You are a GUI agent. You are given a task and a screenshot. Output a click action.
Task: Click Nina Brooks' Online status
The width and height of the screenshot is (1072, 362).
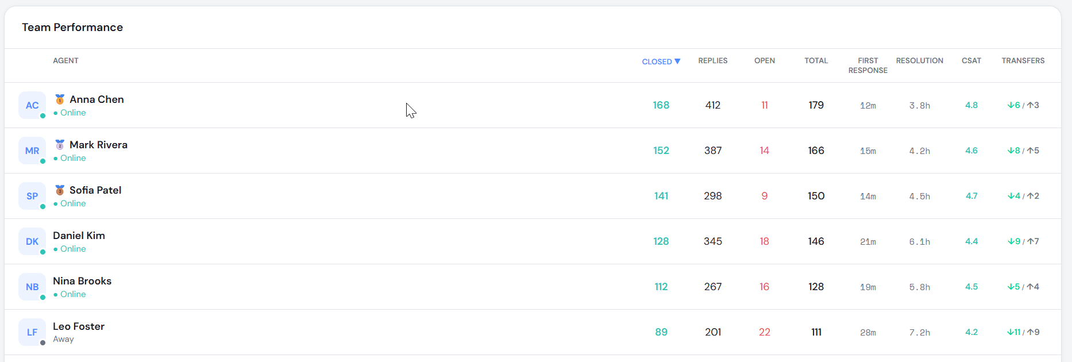70,294
